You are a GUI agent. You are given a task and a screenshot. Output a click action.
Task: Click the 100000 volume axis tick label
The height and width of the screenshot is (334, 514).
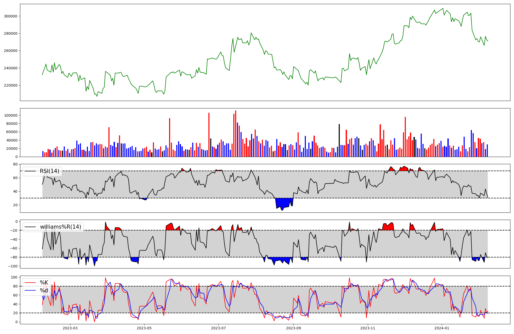tap(11, 115)
